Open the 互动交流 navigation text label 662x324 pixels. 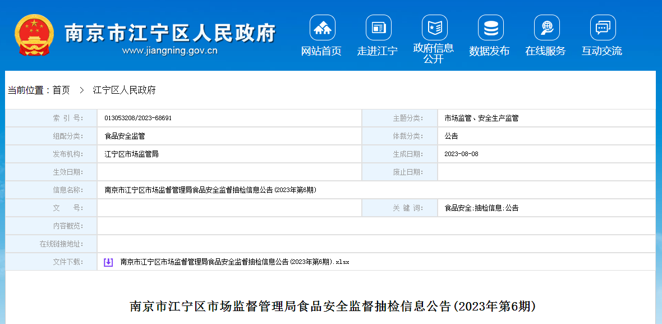[x=602, y=51]
